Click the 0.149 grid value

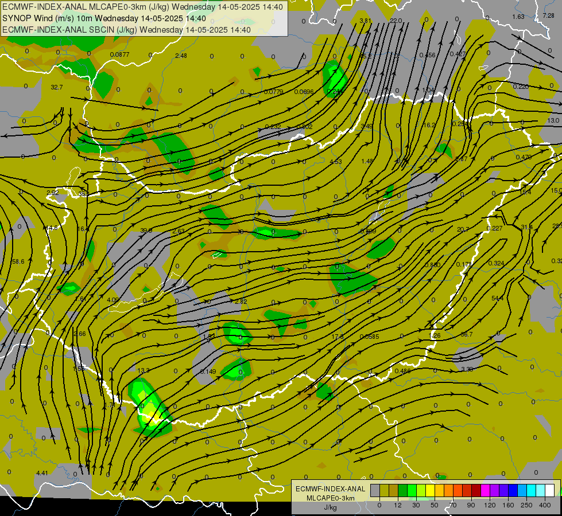click(x=208, y=372)
